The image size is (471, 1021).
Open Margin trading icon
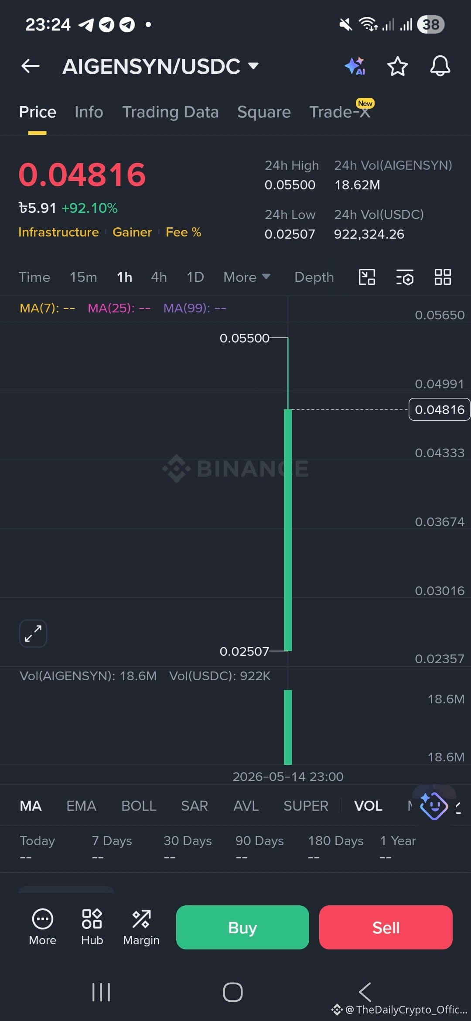click(x=141, y=927)
